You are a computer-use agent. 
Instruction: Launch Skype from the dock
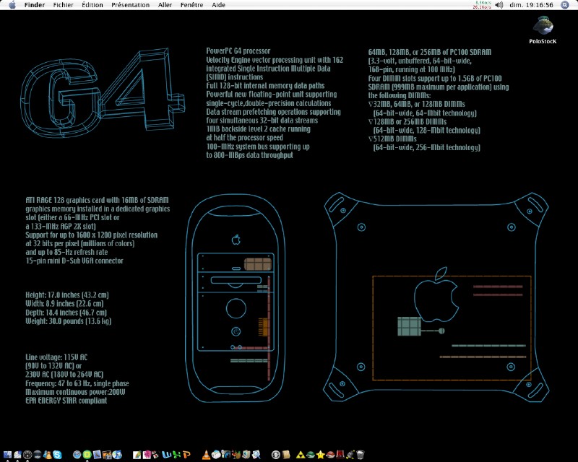[x=58, y=455]
